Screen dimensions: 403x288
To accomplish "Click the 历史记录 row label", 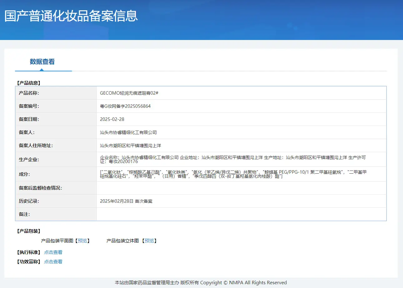I will (x=29, y=201).
